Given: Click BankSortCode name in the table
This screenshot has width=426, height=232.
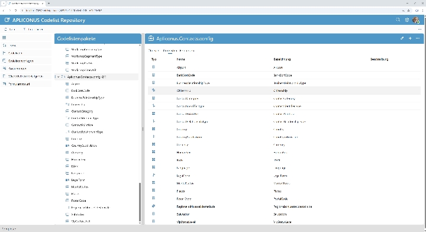Looking at the screenshot, I should (x=186, y=75).
